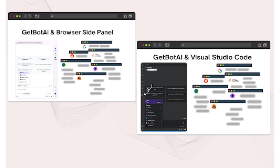Click Stack Overflow logo in Browser Side Panel window
Viewport: 280px width, 168px height.
[x=96, y=55]
